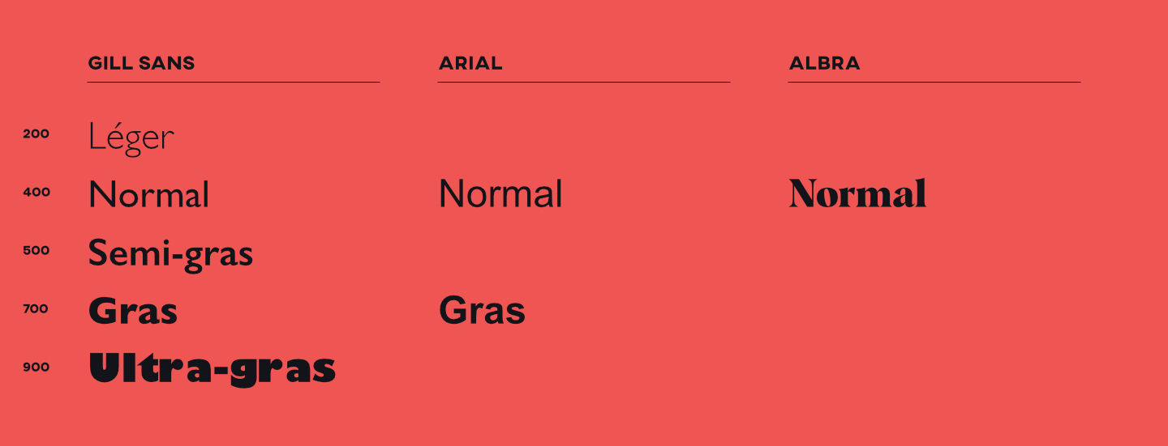Click the divider line beneath GILL SANS
This screenshot has width=1168, height=446.
(234, 82)
